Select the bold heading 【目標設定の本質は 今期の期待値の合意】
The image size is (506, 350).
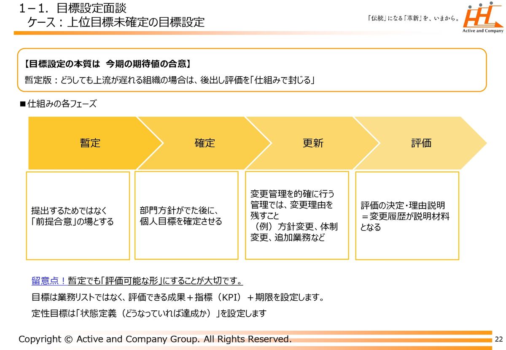[x=108, y=64]
